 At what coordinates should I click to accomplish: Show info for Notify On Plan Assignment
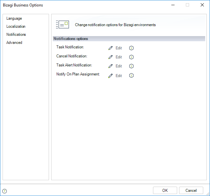[x=131, y=75]
